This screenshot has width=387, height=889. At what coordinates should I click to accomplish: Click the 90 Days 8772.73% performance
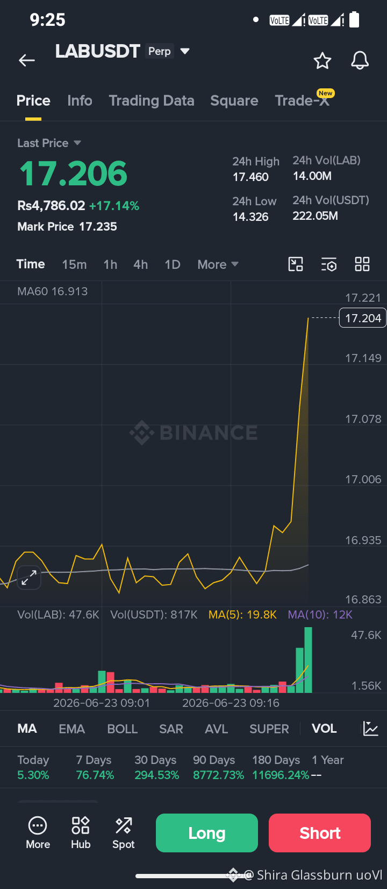[219, 768]
